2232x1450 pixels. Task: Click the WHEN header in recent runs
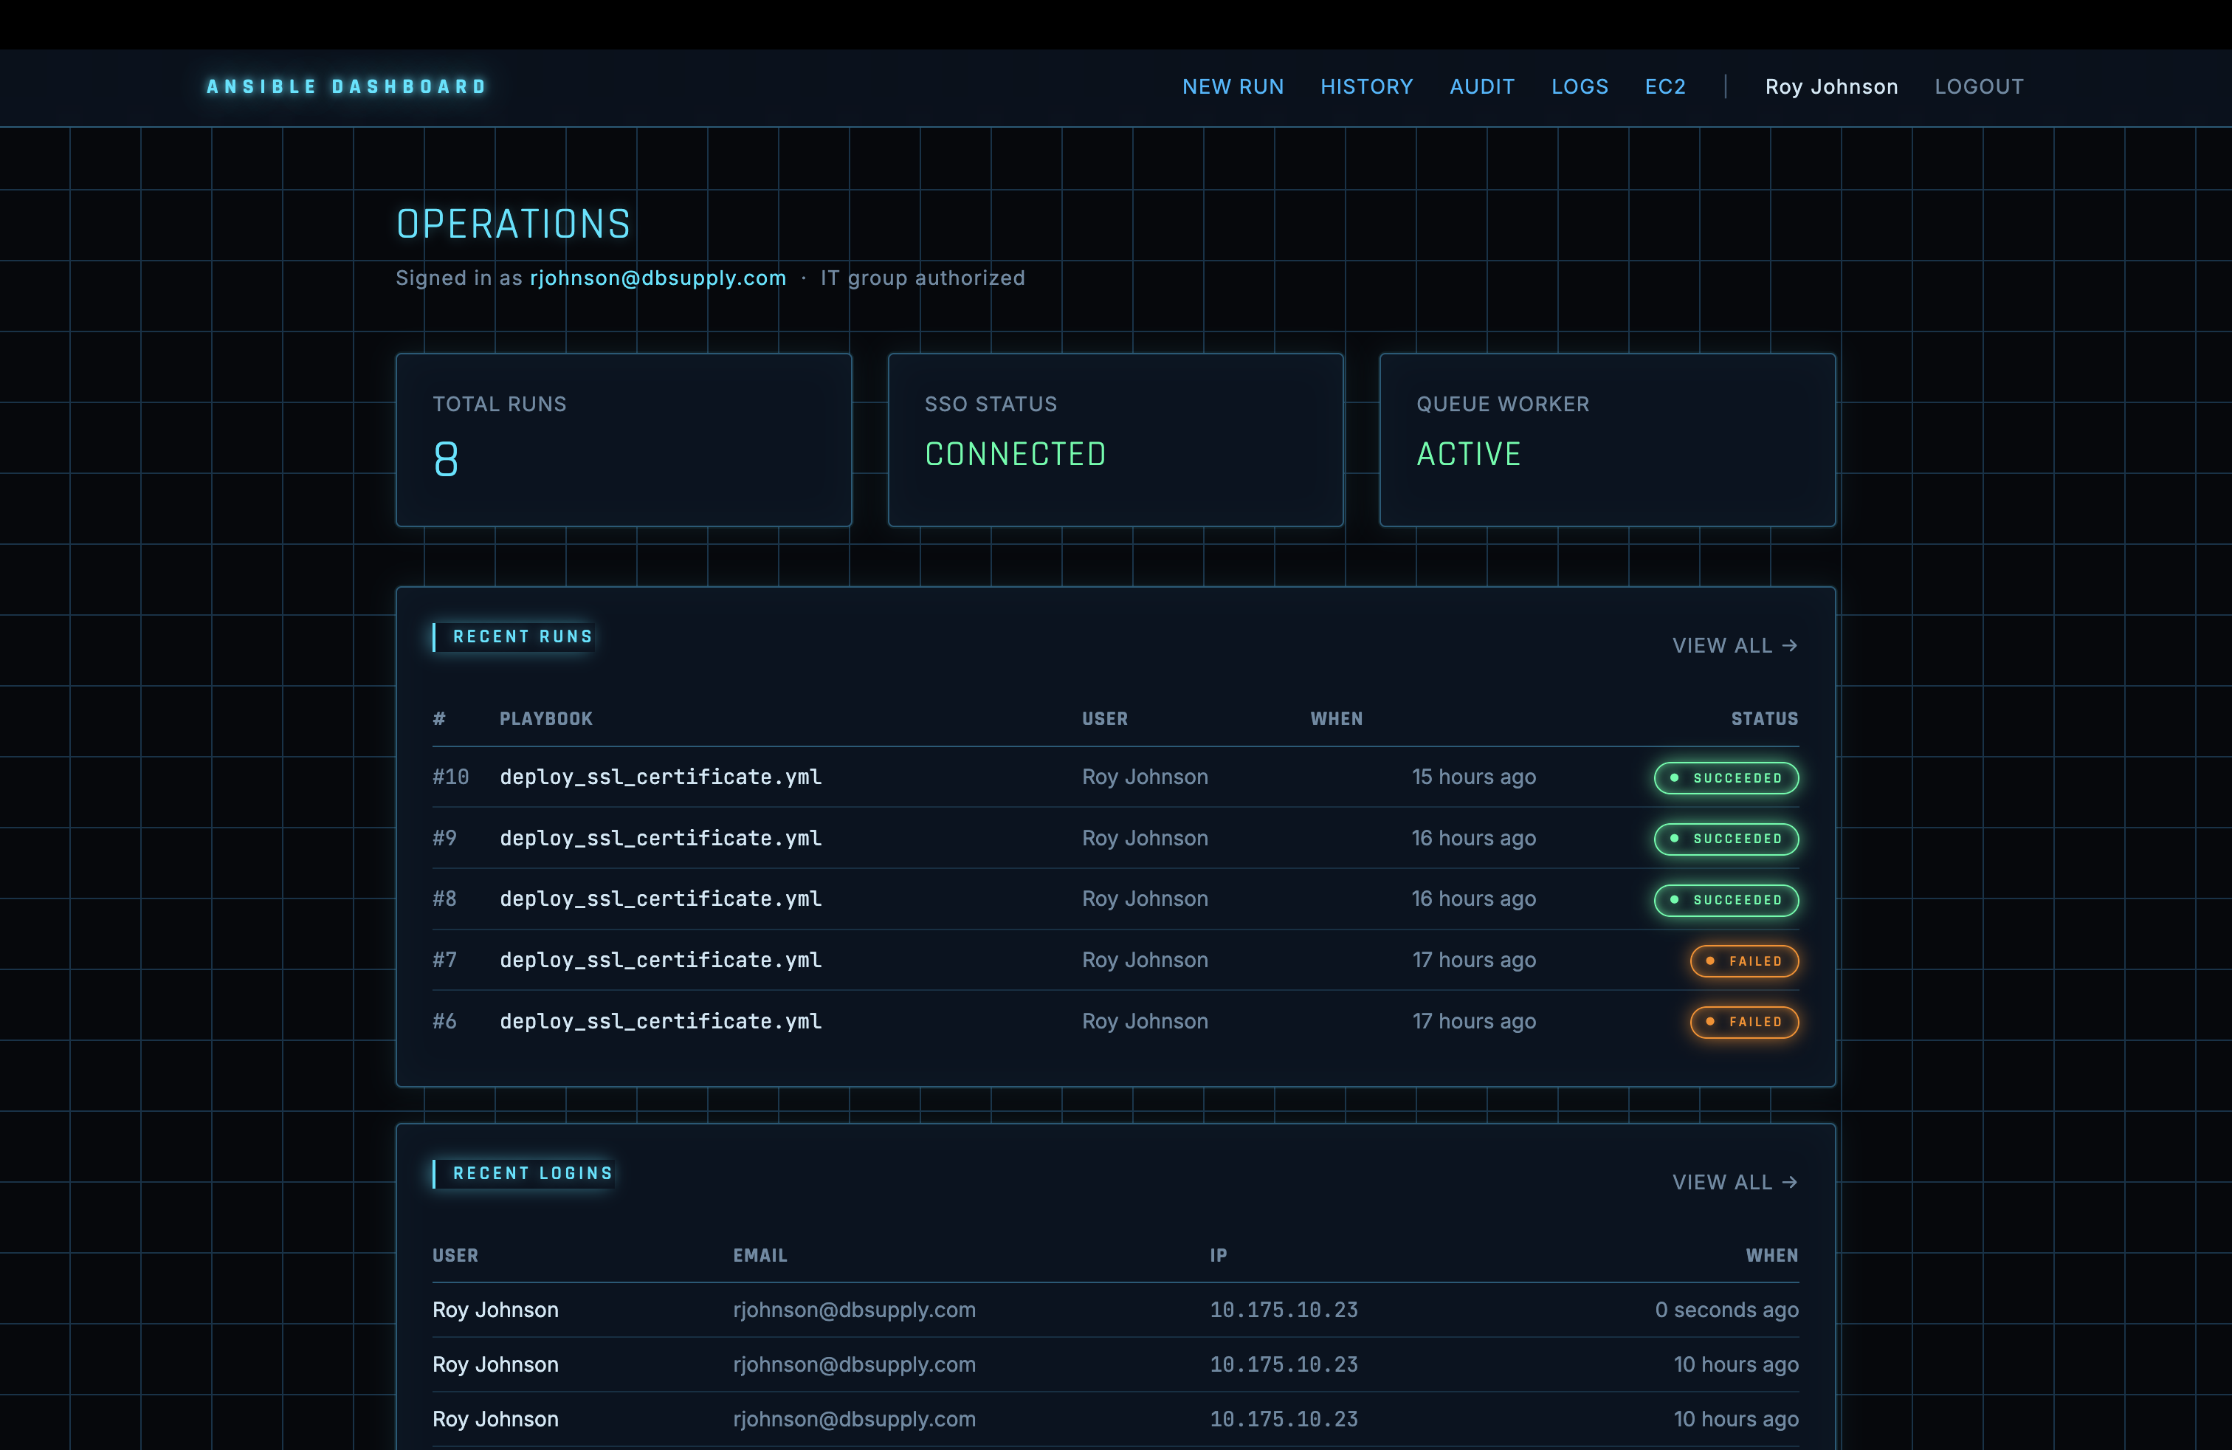(1337, 718)
